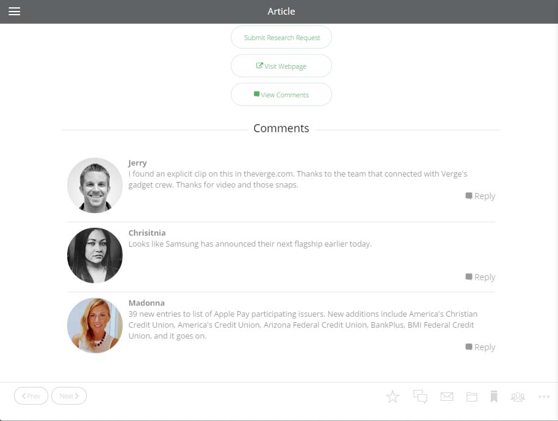The width and height of the screenshot is (558, 421).
Task: Go to the next article with Next
Action: [69, 396]
